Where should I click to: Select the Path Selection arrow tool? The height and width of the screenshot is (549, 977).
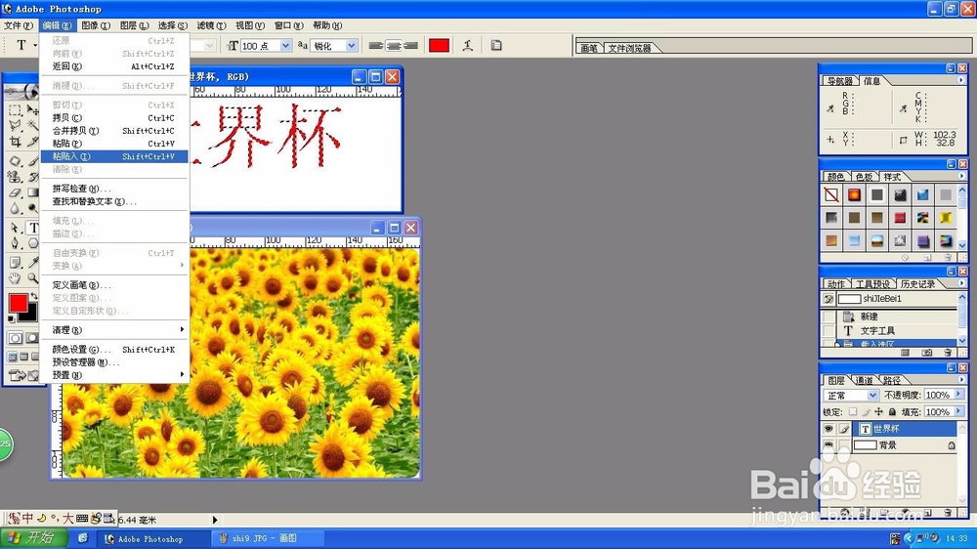[x=15, y=227]
